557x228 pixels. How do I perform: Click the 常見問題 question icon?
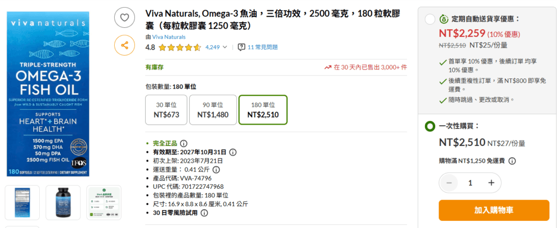242,47
